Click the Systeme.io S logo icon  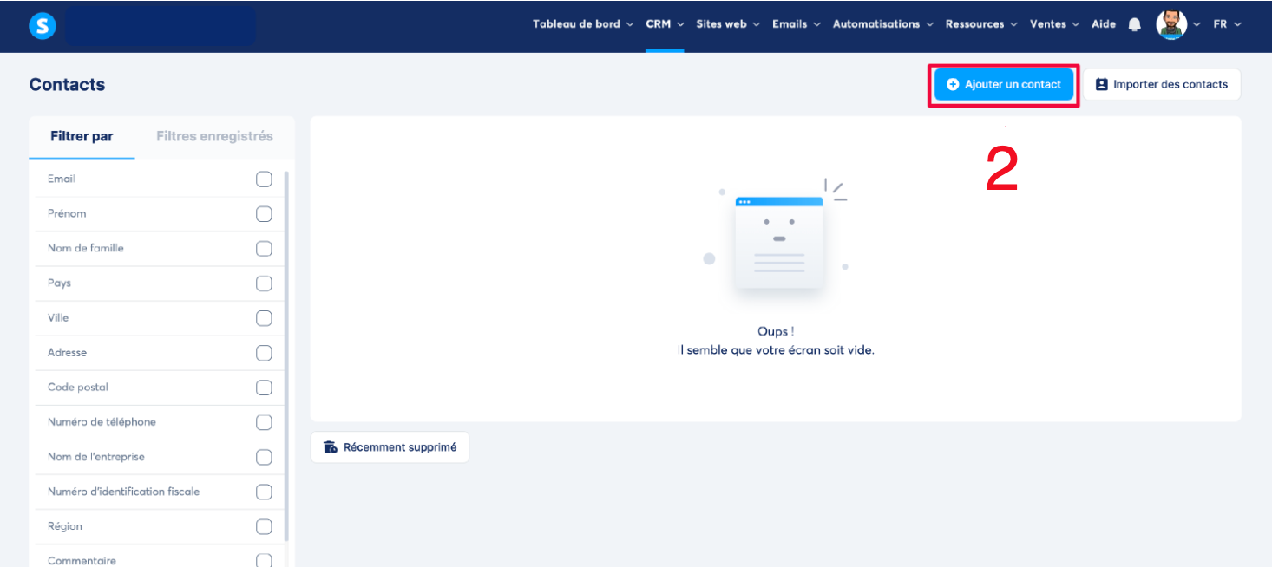[42, 26]
